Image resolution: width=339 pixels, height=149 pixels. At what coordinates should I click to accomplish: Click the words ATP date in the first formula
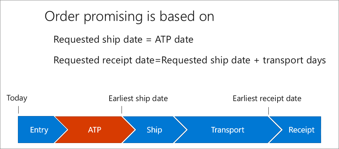tap(174, 40)
